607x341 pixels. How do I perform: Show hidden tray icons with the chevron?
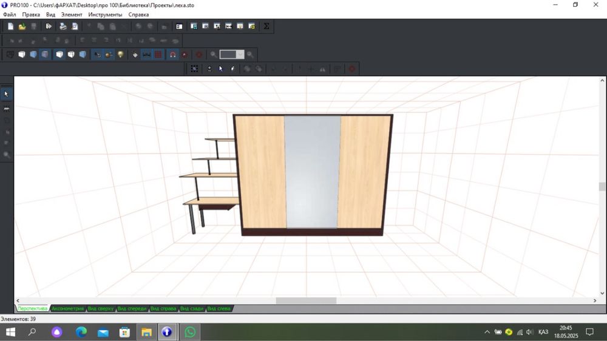[x=487, y=332]
